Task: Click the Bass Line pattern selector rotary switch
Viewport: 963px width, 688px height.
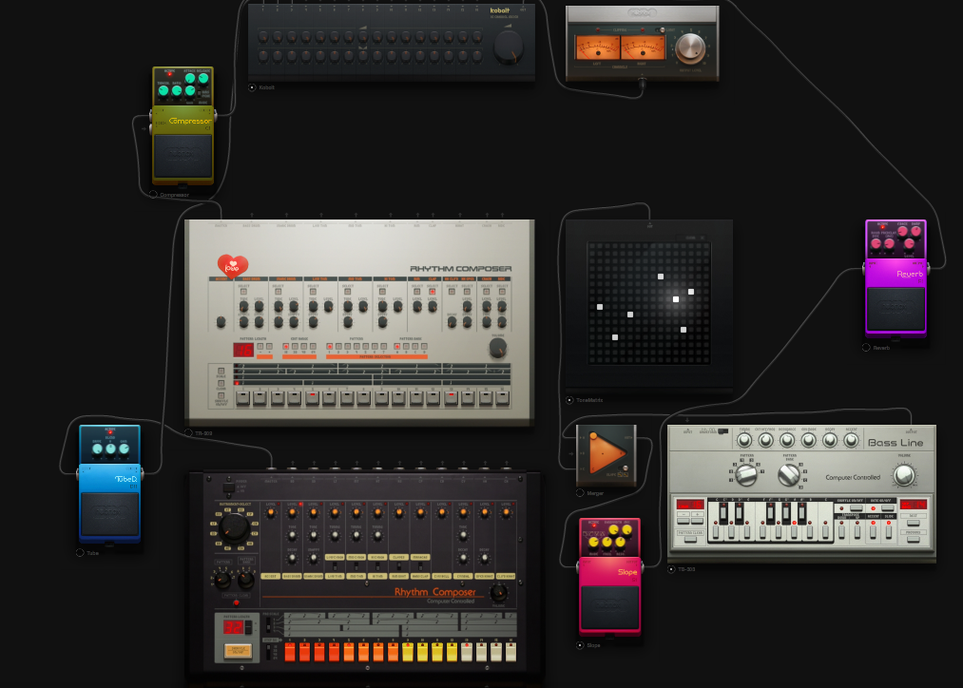Action: point(746,475)
